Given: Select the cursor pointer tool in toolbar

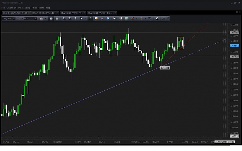Looking at the screenshot, I should click(76, 19).
